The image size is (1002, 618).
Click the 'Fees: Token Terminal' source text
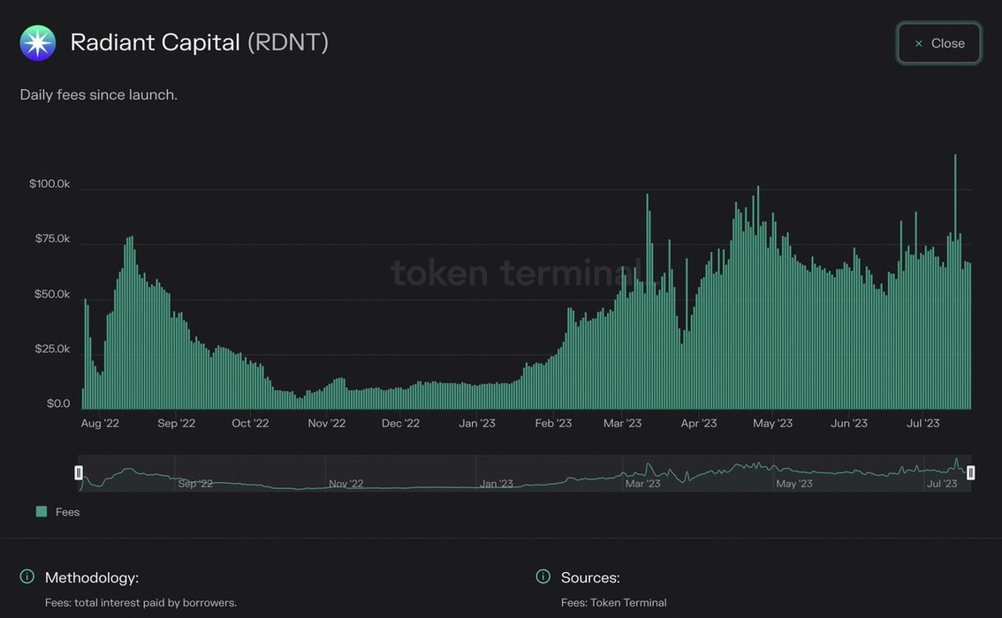[613, 603]
